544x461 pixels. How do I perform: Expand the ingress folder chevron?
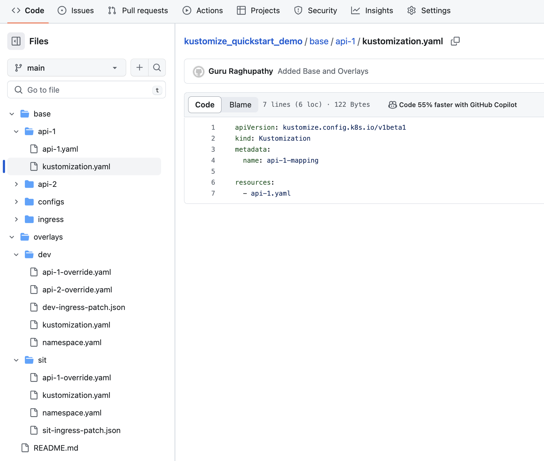click(x=16, y=220)
